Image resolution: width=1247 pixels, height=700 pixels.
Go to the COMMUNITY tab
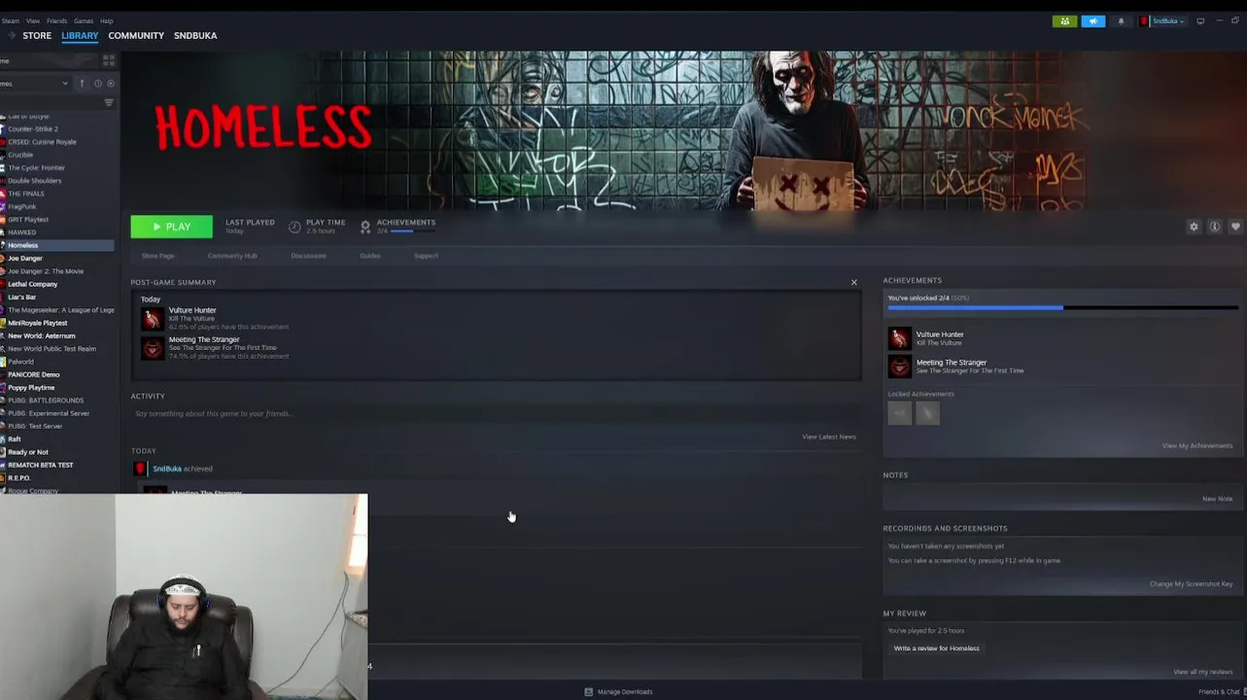pos(136,36)
